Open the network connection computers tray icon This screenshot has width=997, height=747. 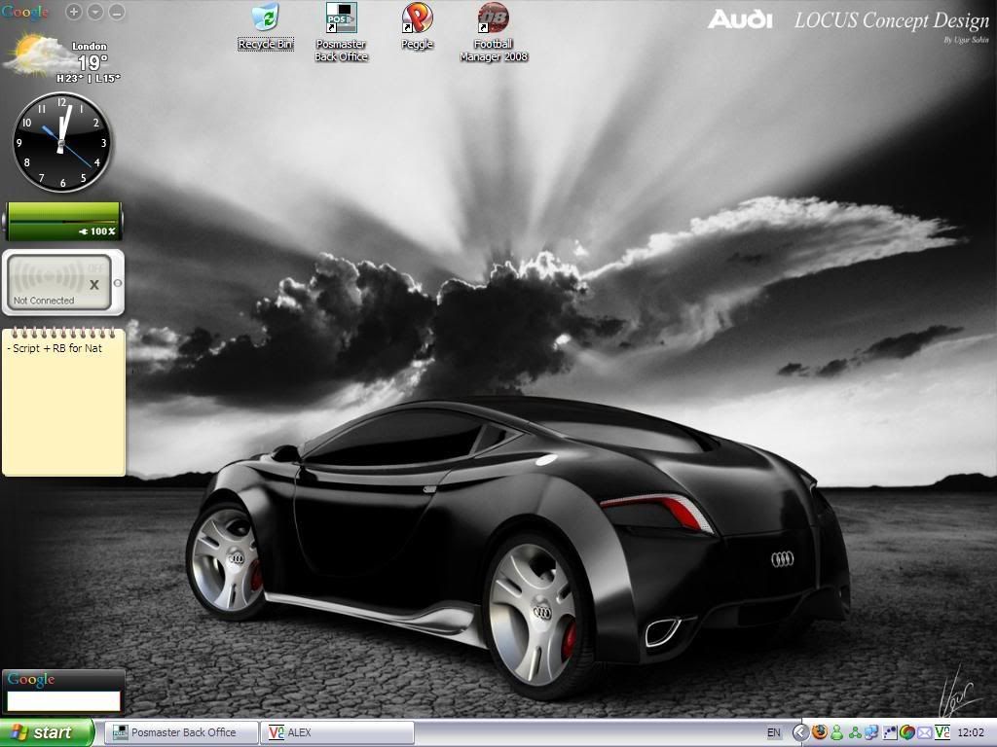[871, 732]
